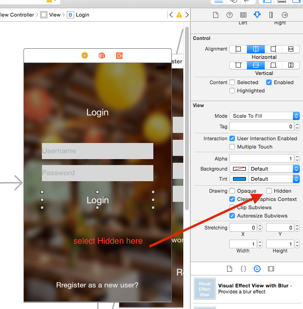Set horizontal alignment to left
Screen dimensions: 303x309
(238, 49)
